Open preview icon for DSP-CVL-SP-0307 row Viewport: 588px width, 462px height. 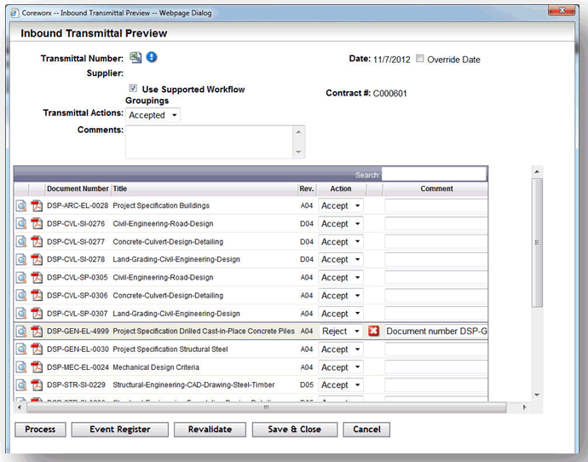[x=21, y=313]
